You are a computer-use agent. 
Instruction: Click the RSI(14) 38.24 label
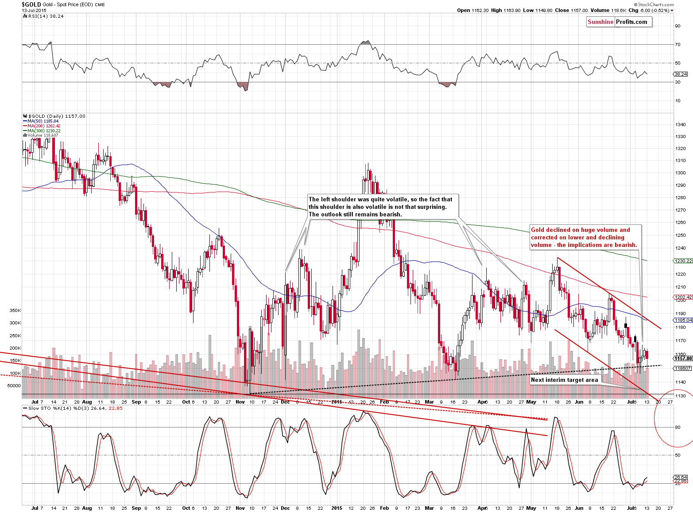(45, 16)
